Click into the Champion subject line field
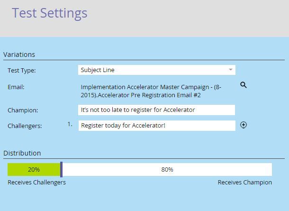 [156, 110]
